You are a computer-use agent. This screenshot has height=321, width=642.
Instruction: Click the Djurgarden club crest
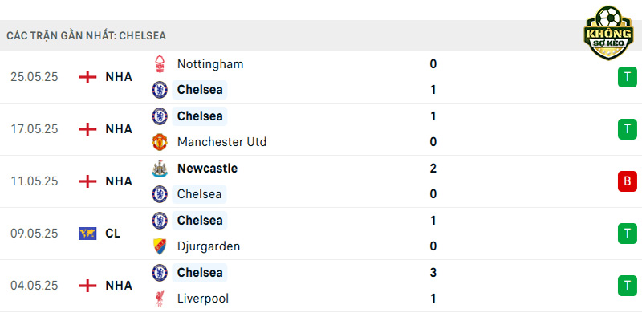click(x=160, y=246)
